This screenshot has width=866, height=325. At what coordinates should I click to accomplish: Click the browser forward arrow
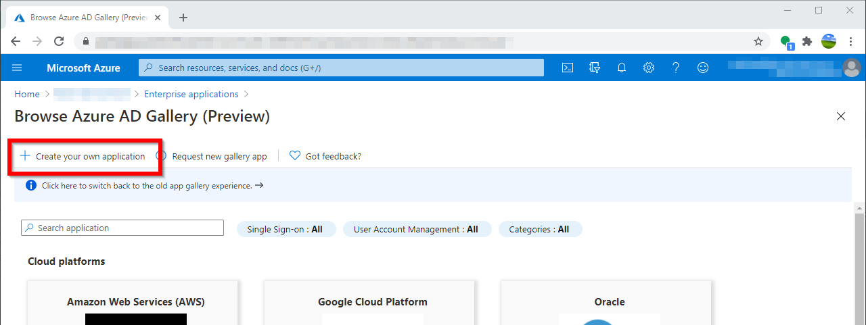point(37,41)
